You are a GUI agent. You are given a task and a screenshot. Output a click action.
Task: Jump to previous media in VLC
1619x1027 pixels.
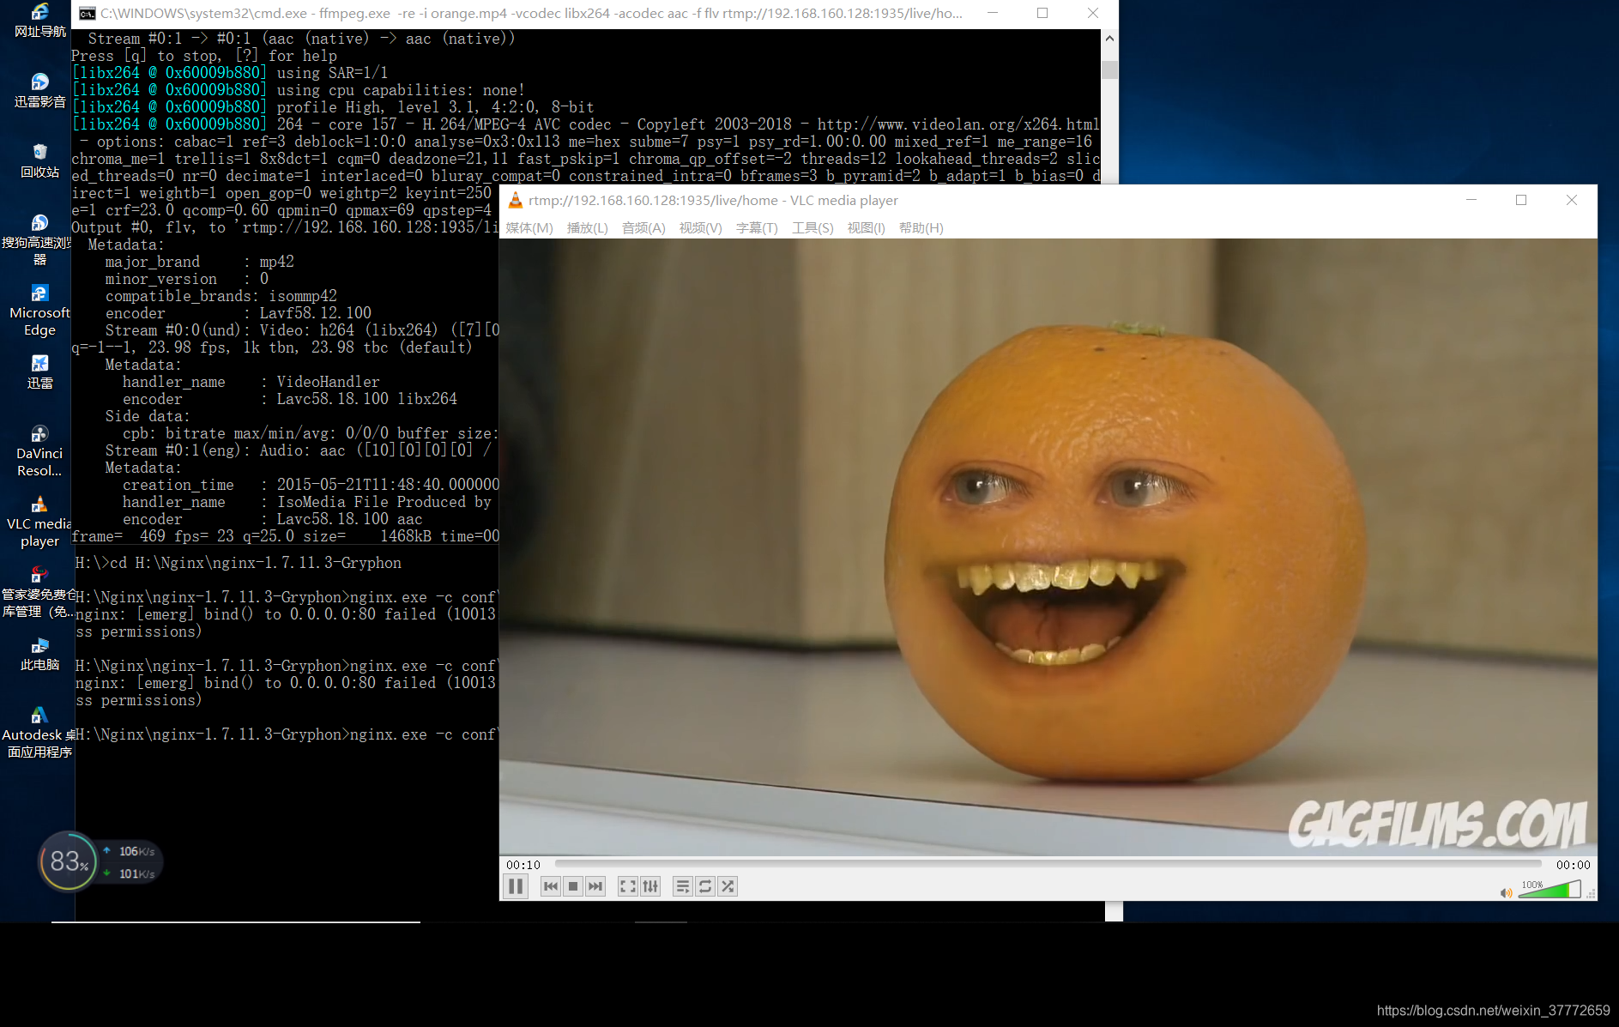pos(551,886)
